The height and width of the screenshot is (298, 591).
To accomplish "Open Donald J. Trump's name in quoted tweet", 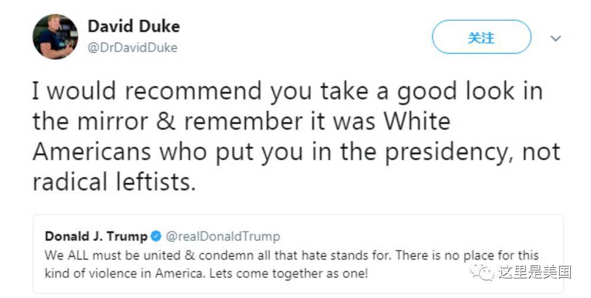I will click(x=96, y=237).
